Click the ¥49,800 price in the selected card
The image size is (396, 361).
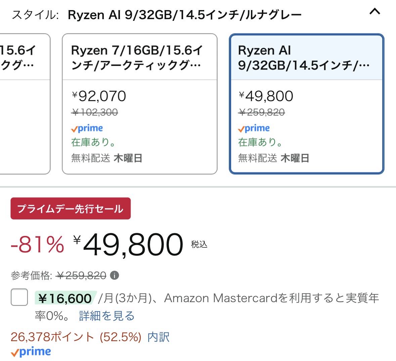266,96
